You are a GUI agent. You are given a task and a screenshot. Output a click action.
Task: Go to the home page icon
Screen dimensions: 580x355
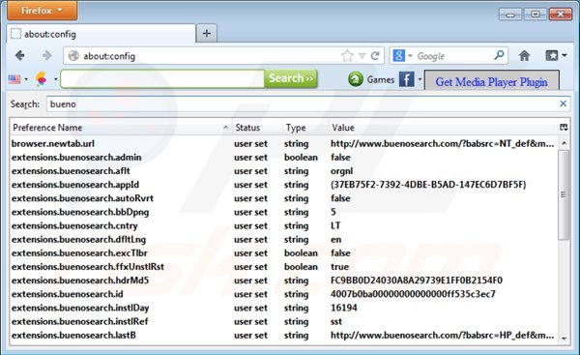click(x=524, y=56)
